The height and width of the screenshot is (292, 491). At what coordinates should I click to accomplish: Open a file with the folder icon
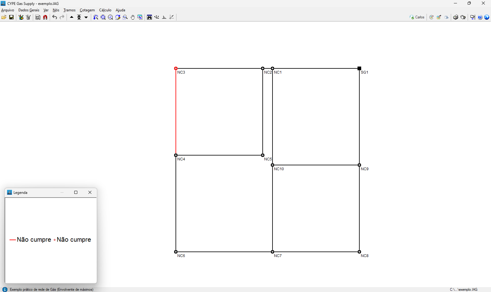(x=4, y=17)
